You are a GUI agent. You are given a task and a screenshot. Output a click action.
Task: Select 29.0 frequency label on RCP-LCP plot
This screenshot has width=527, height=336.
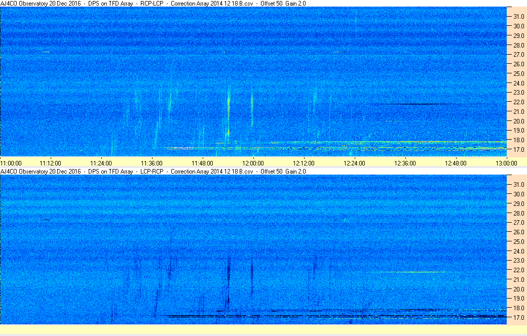(x=518, y=35)
